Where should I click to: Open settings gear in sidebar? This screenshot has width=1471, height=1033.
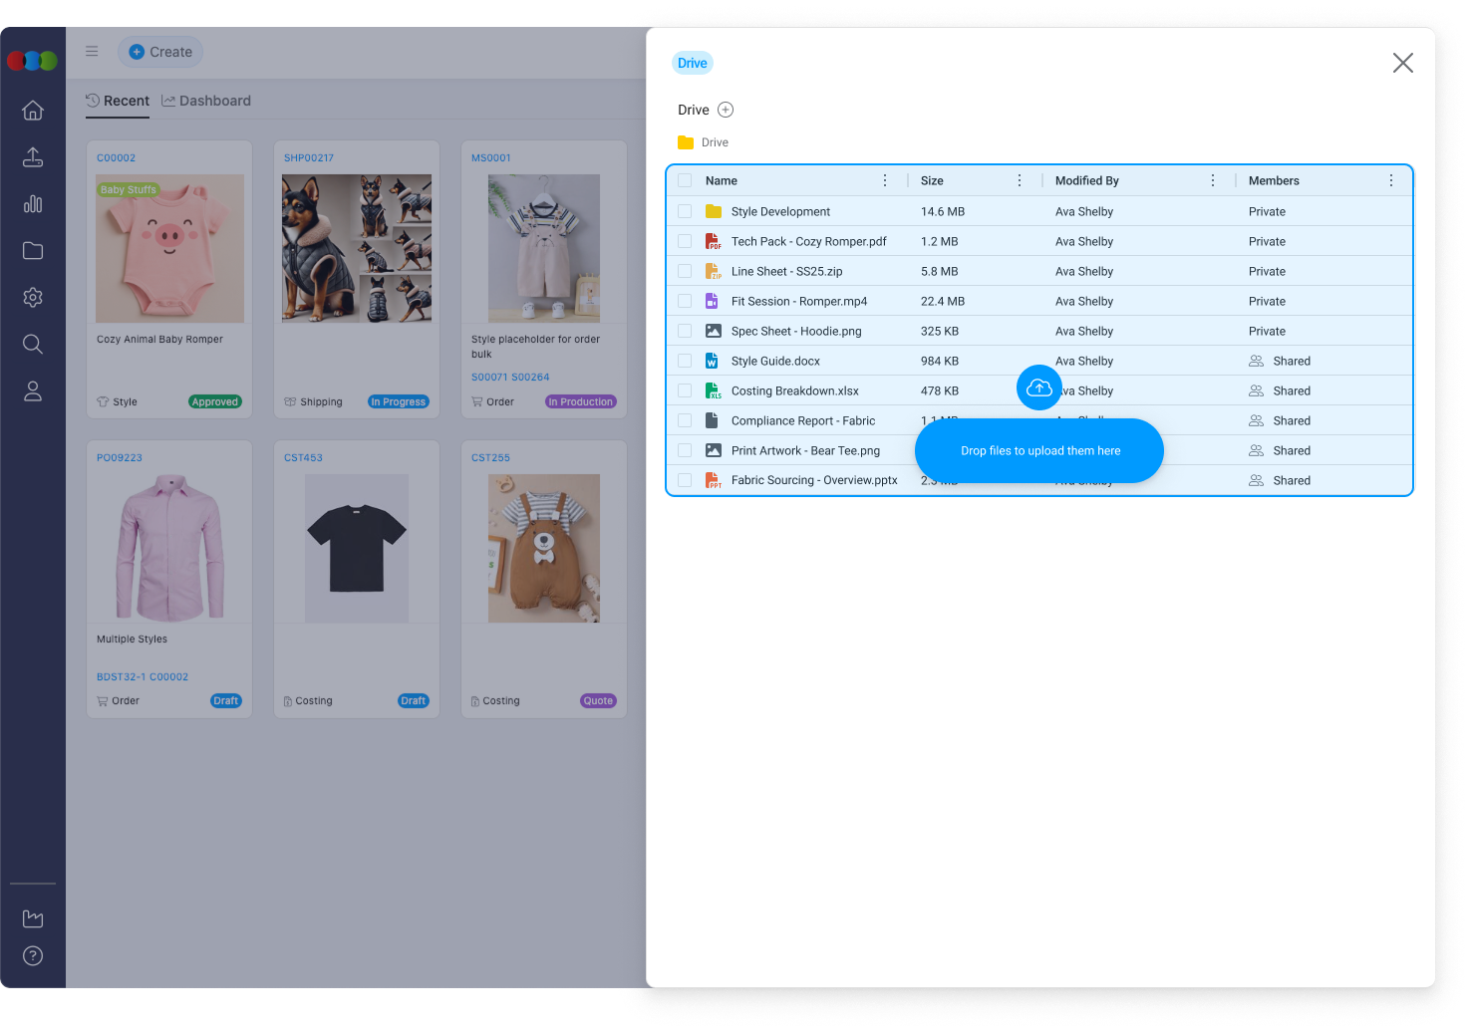(x=33, y=298)
